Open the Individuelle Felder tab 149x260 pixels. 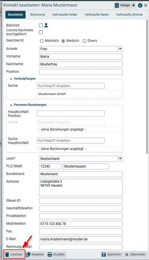(65, 15)
